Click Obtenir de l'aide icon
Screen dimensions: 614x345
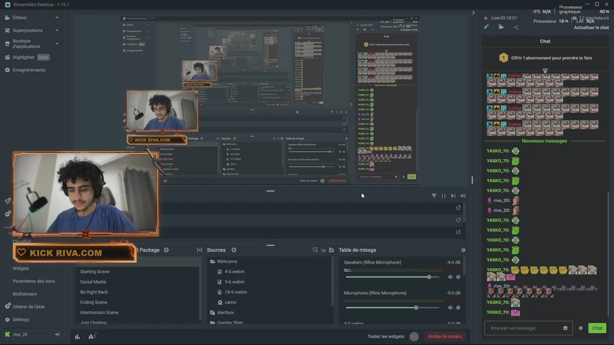click(8, 306)
